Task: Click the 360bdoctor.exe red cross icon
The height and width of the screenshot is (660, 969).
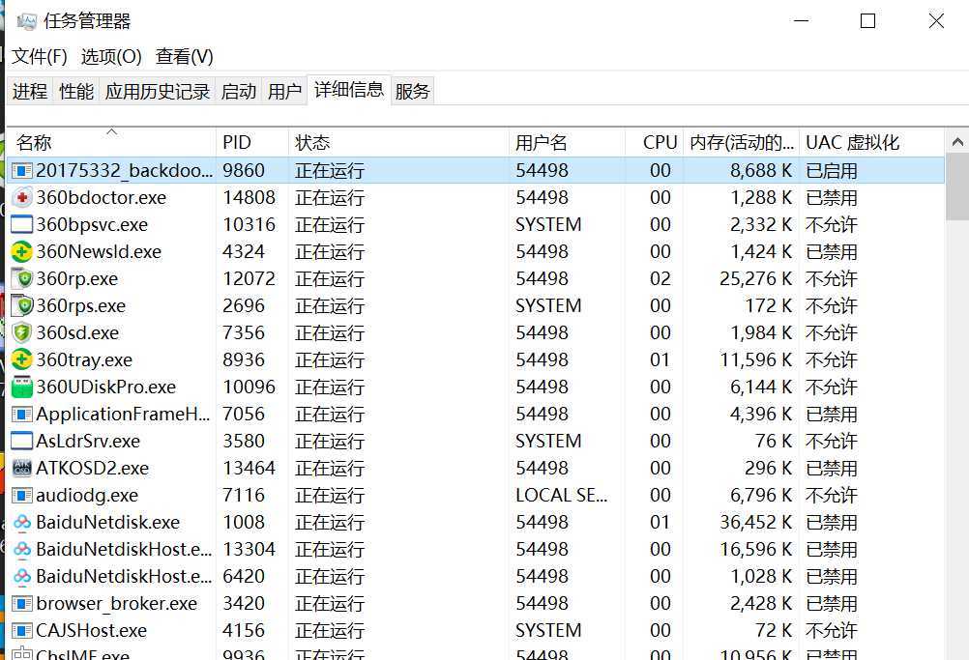Action: tap(21, 197)
